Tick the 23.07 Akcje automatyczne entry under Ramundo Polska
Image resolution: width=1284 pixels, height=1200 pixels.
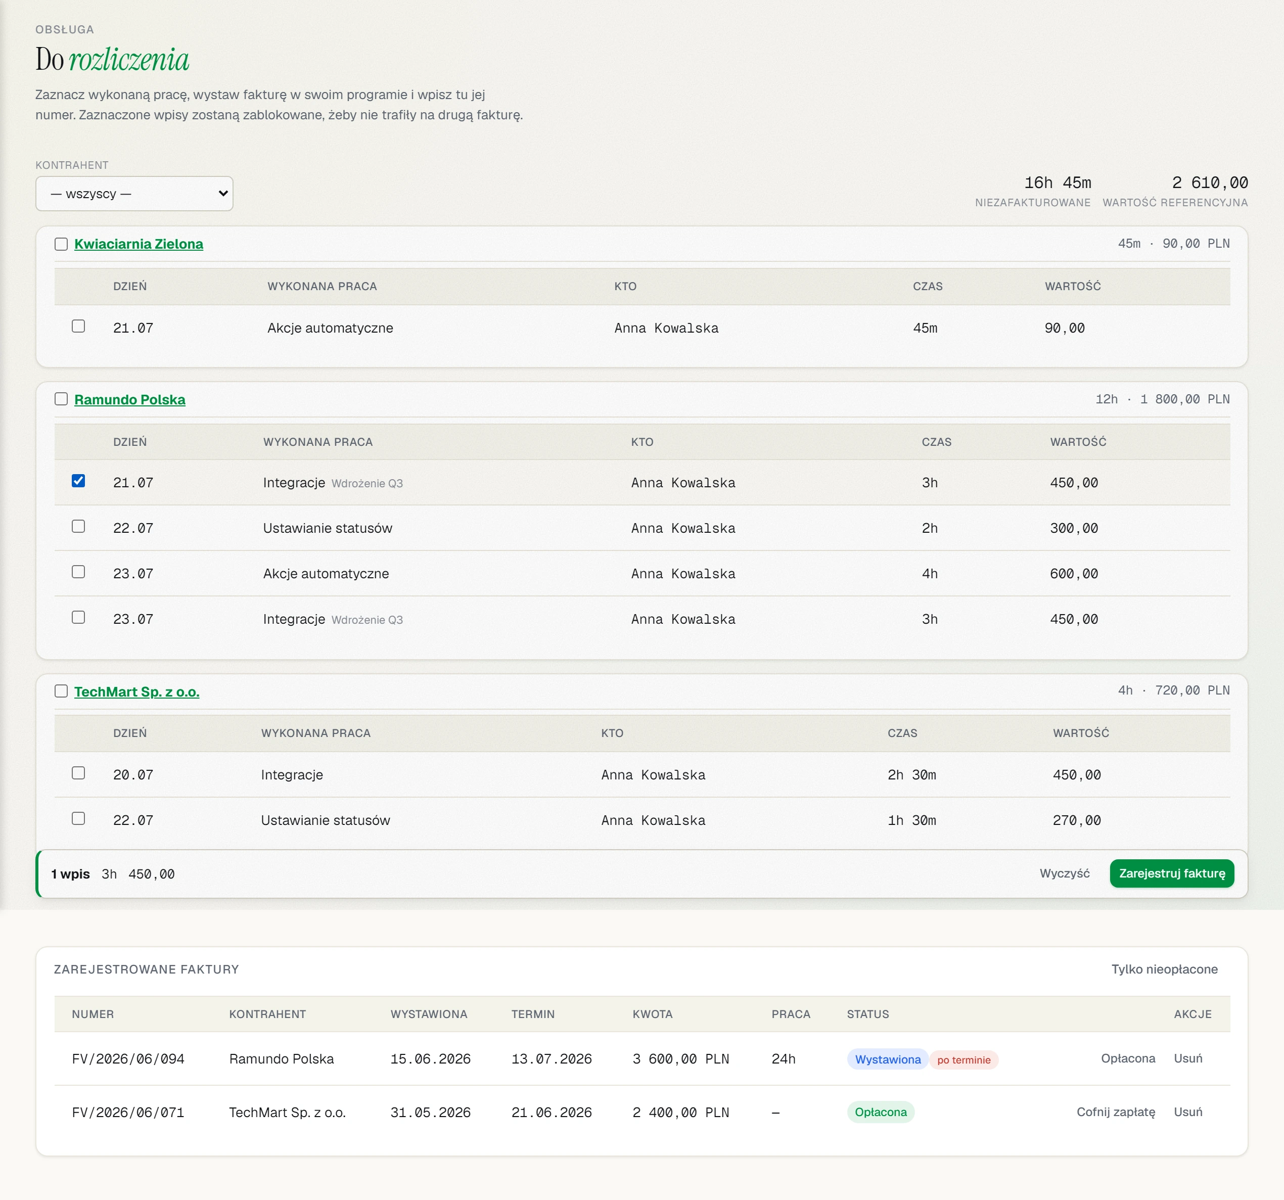click(x=78, y=572)
